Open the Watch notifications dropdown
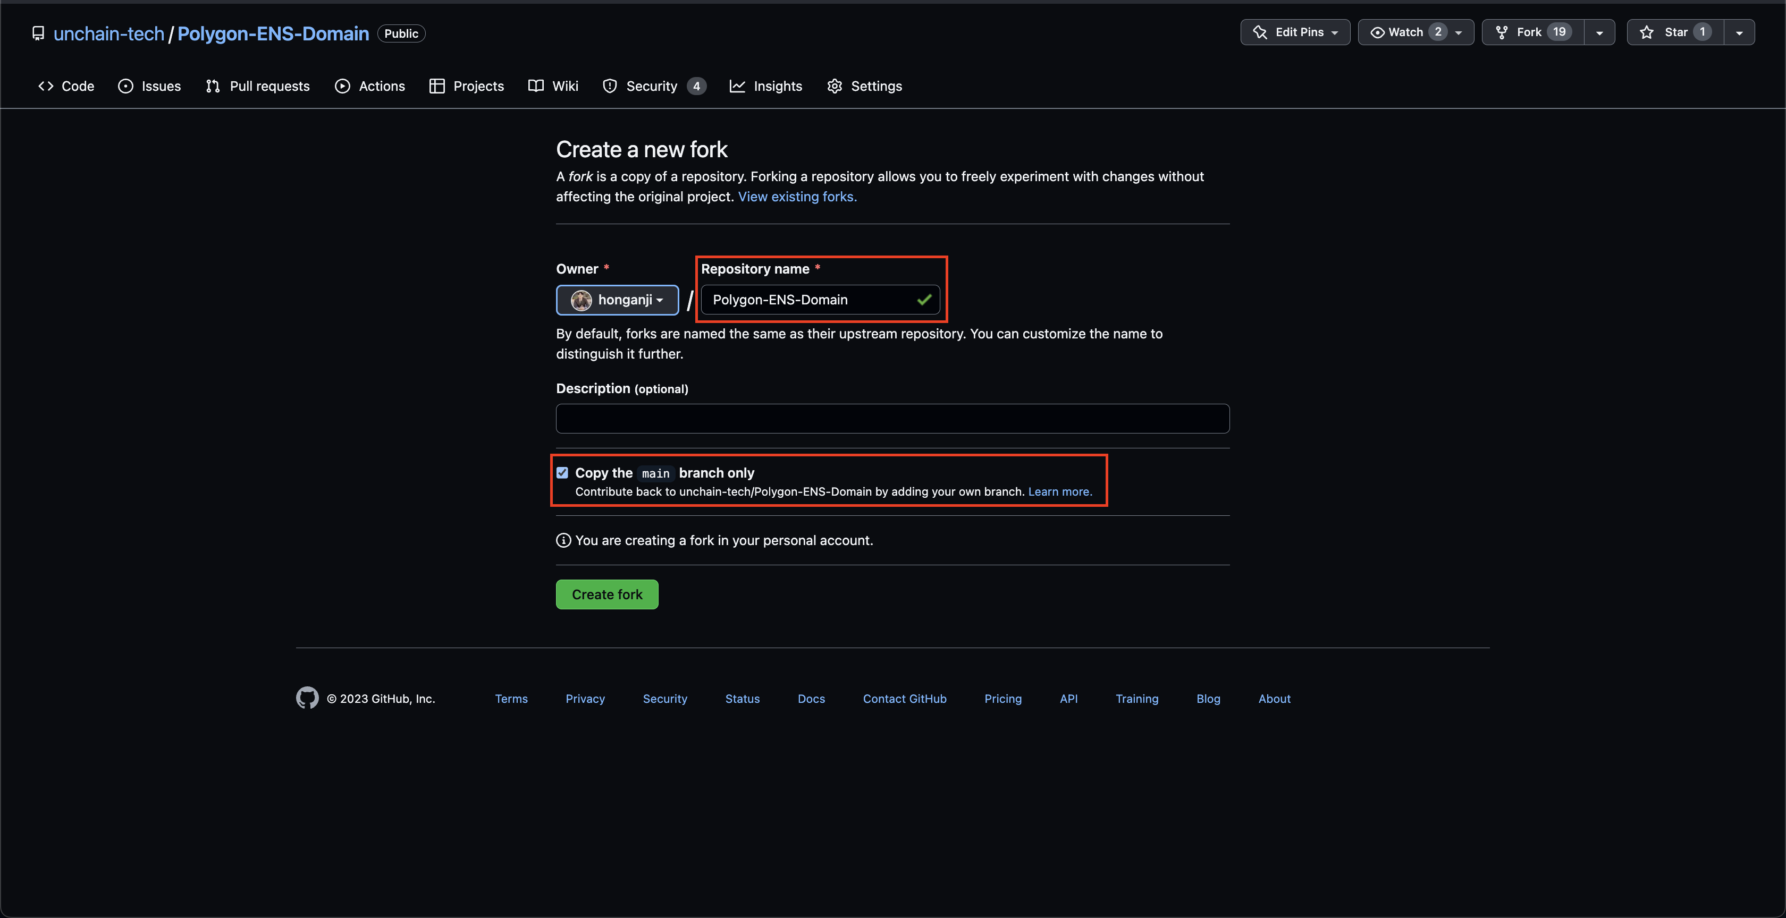This screenshot has height=918, width=1786. (x=1416, y=32)
